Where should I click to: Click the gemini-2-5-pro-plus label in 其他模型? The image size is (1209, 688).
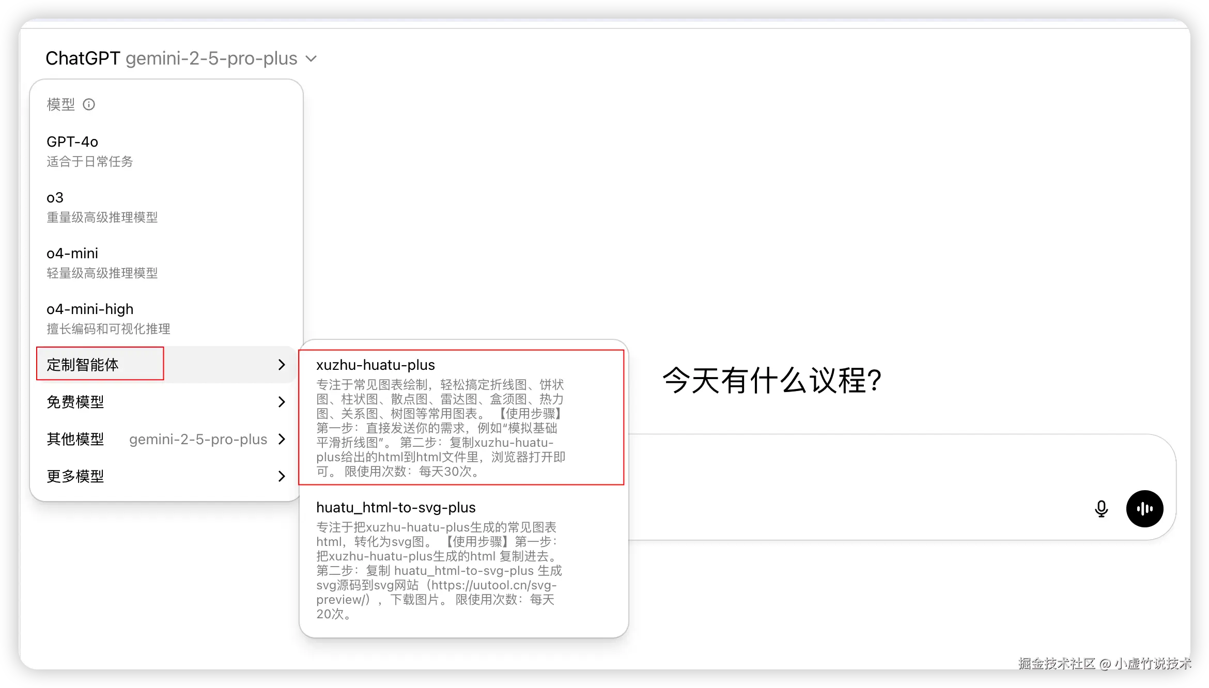(198, 440)
